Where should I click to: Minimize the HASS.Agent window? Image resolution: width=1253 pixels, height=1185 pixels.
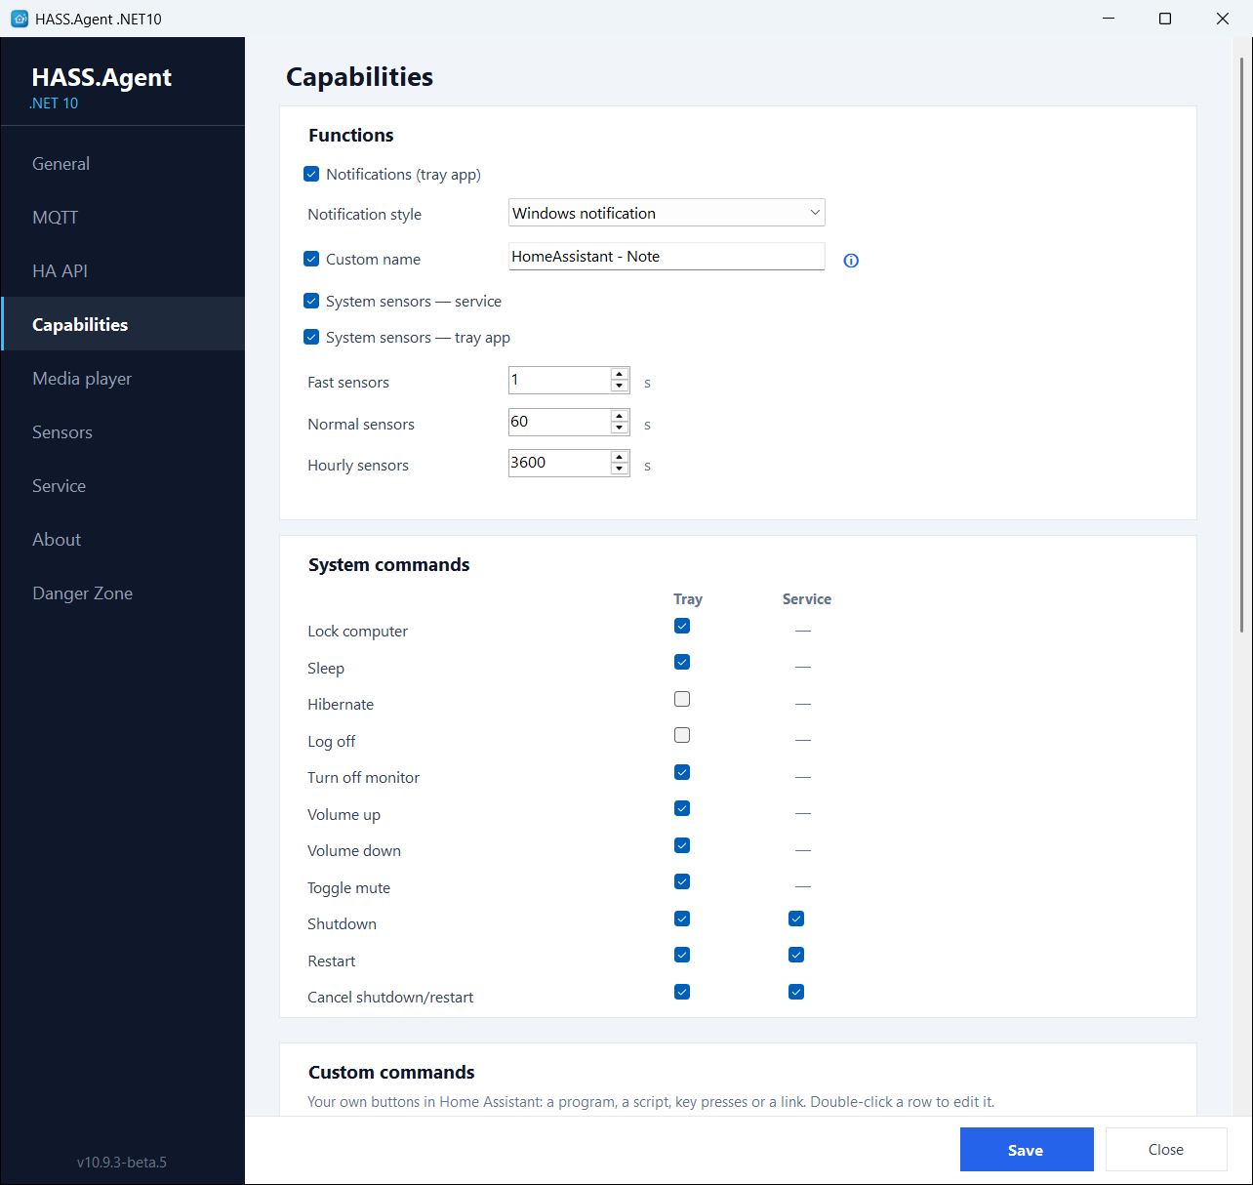point(1109,19)
